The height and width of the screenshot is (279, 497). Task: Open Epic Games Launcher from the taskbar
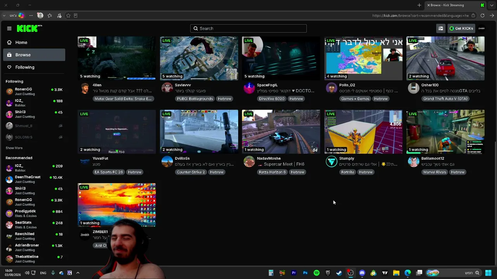pyautogui.click(x=328, y=273)
